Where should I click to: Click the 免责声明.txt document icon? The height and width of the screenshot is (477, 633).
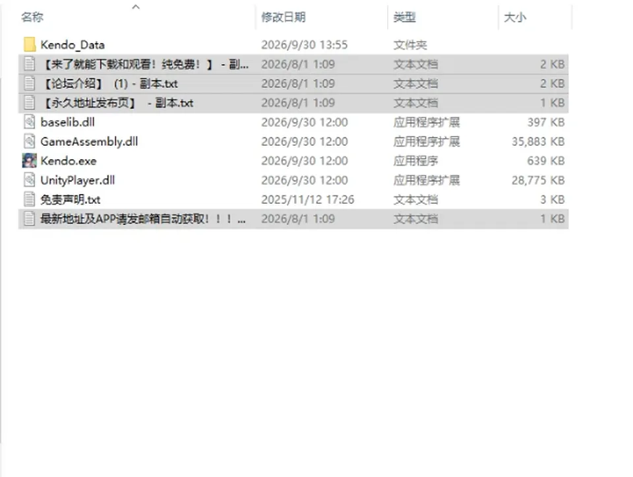coord(30,199)
